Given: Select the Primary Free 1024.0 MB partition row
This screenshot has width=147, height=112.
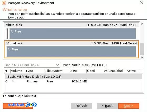Looking at the screenshot, I should (73, 81).
